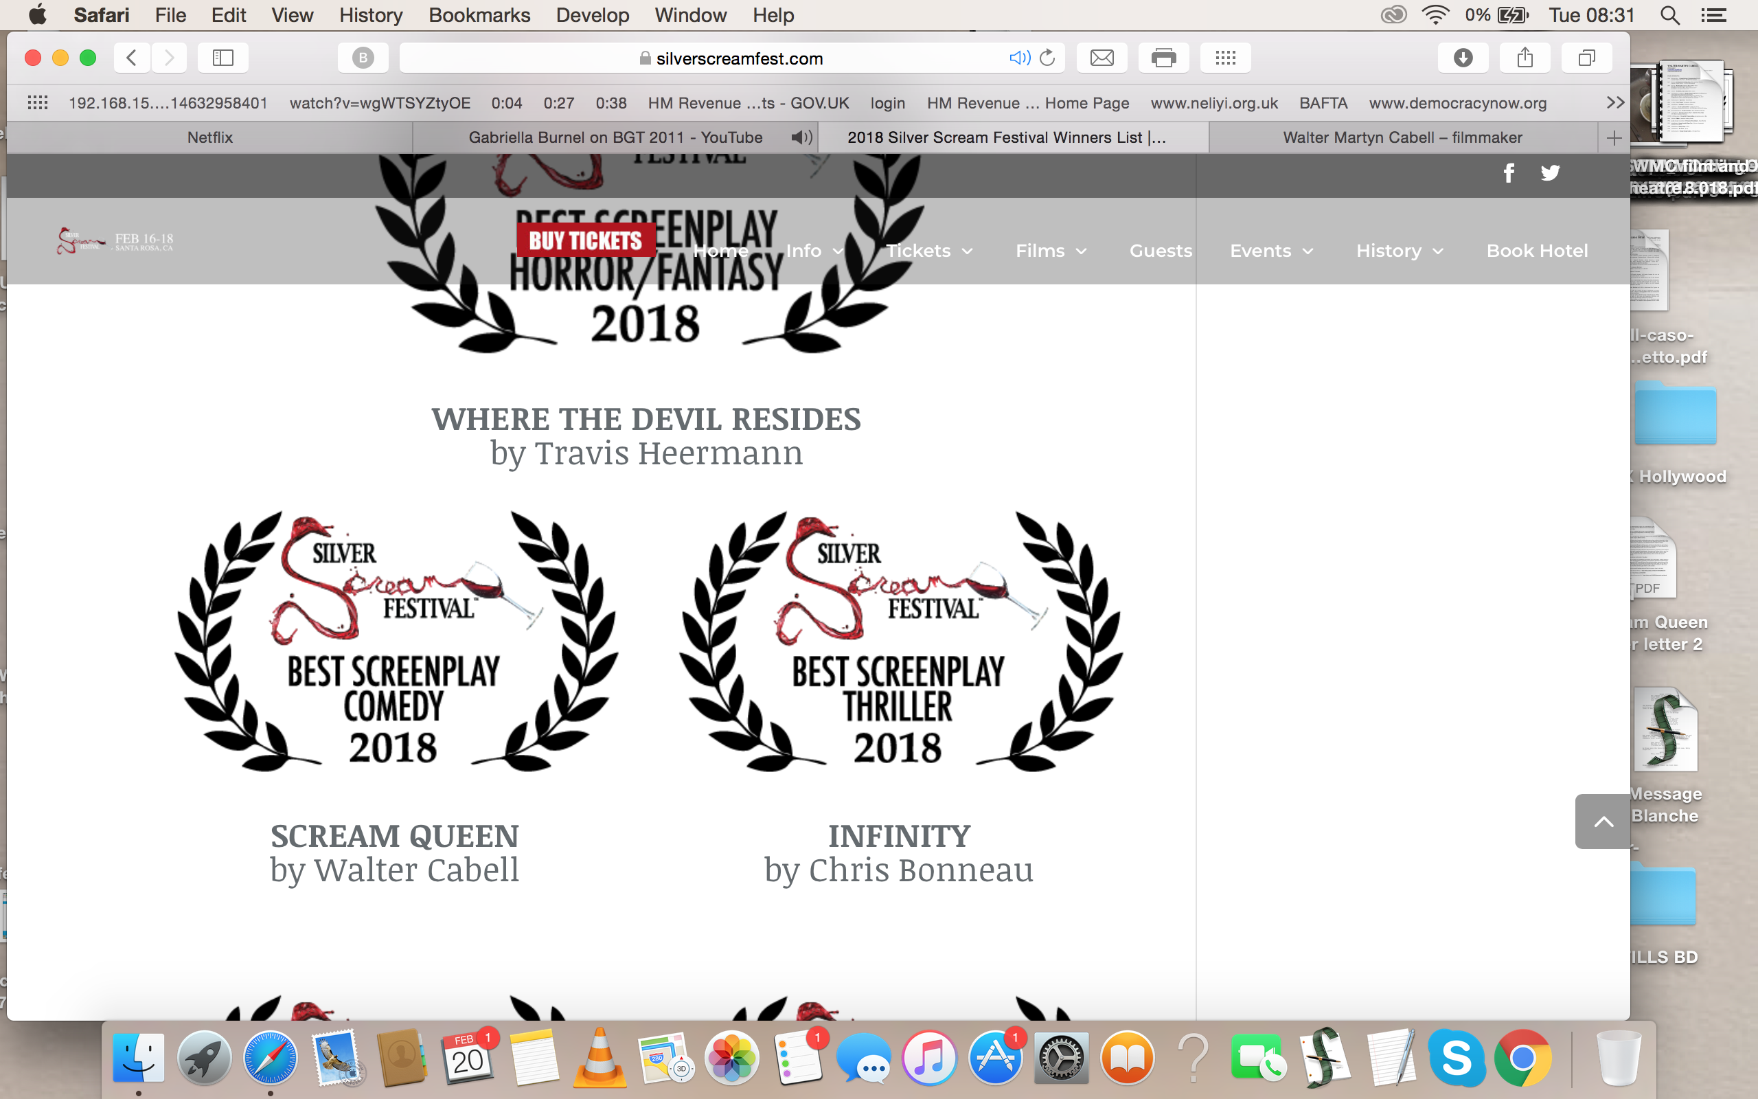This screenshot has height=1099, width=1758.
Task: Show hidden bookmarks overflow chevron
Action: tap(1615, 102)
